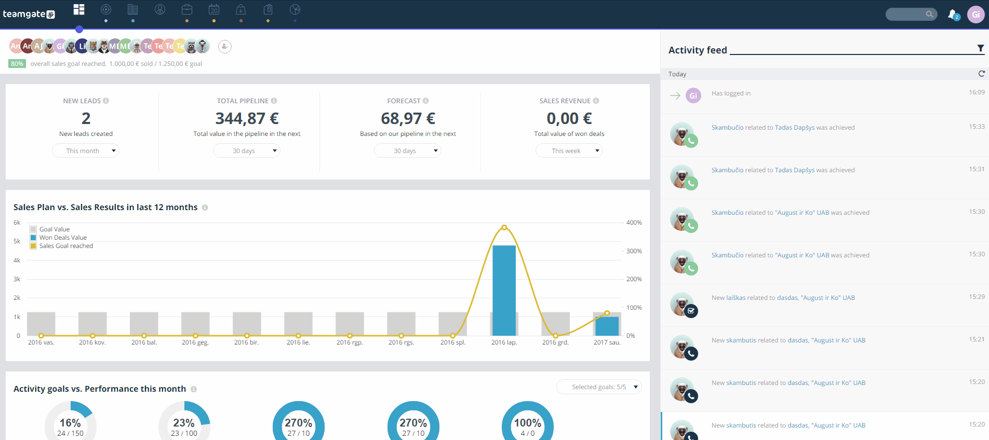Viewport: 989px width, 440px height.
Task: Open Sales Revenue 'This week' dropdown
Action: coord(569,150)
